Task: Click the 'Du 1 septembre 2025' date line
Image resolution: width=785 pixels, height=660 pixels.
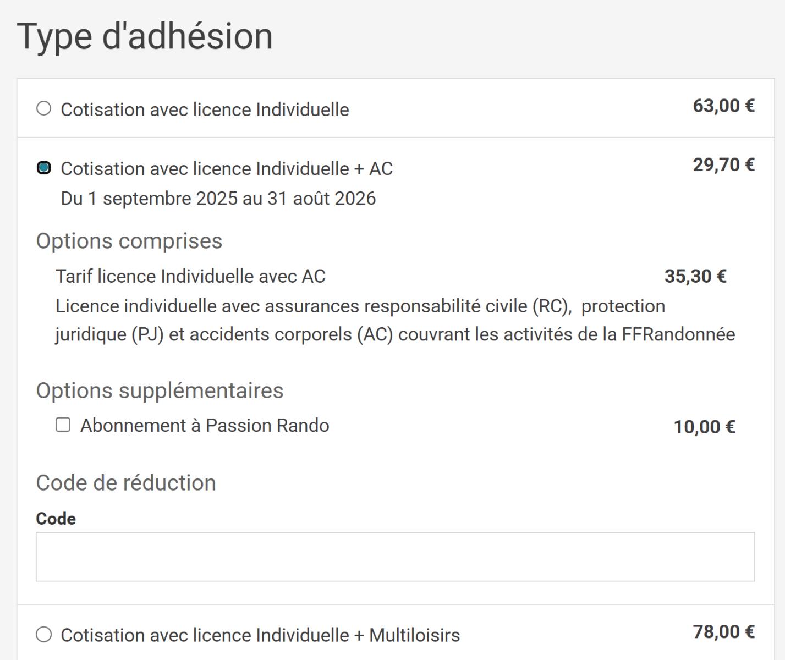Action: [x=218, y=198]
